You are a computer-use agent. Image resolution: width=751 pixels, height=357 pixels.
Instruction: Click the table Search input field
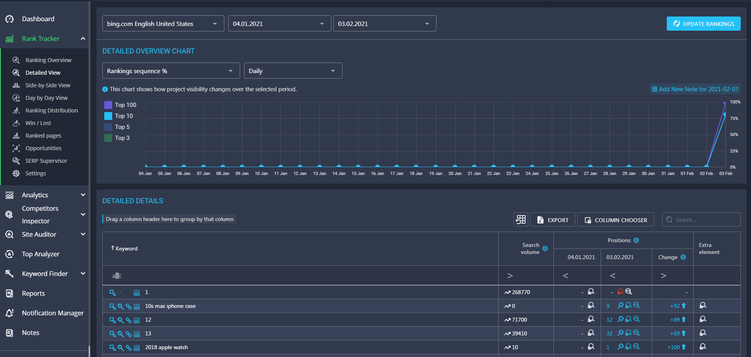[701, 219]
